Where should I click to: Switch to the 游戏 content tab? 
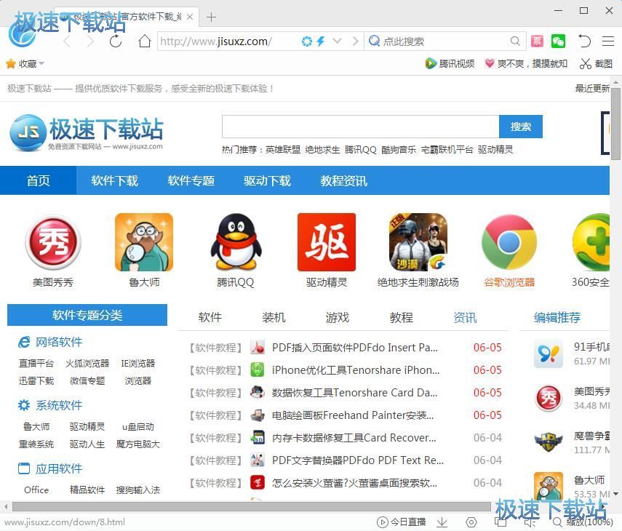(x=337, y=317)
